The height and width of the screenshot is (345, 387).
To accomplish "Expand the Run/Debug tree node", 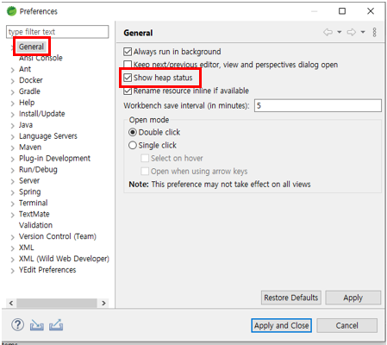I will click(12, 170).
